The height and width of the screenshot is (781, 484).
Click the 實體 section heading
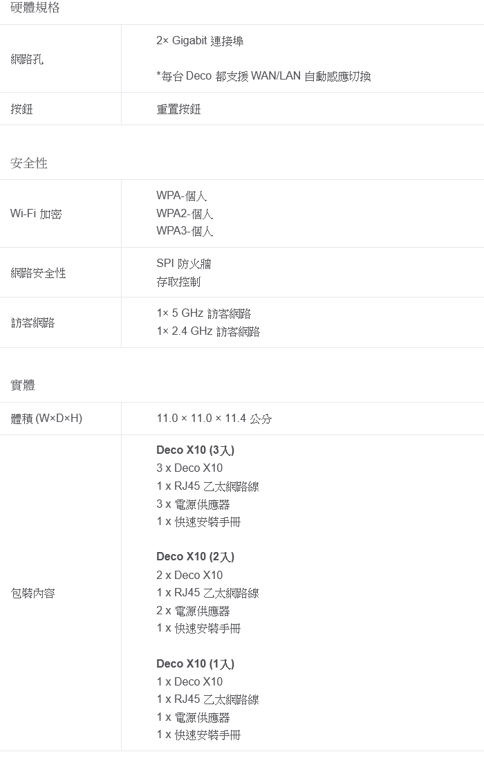pyautogui.click(x=23, y=385)
